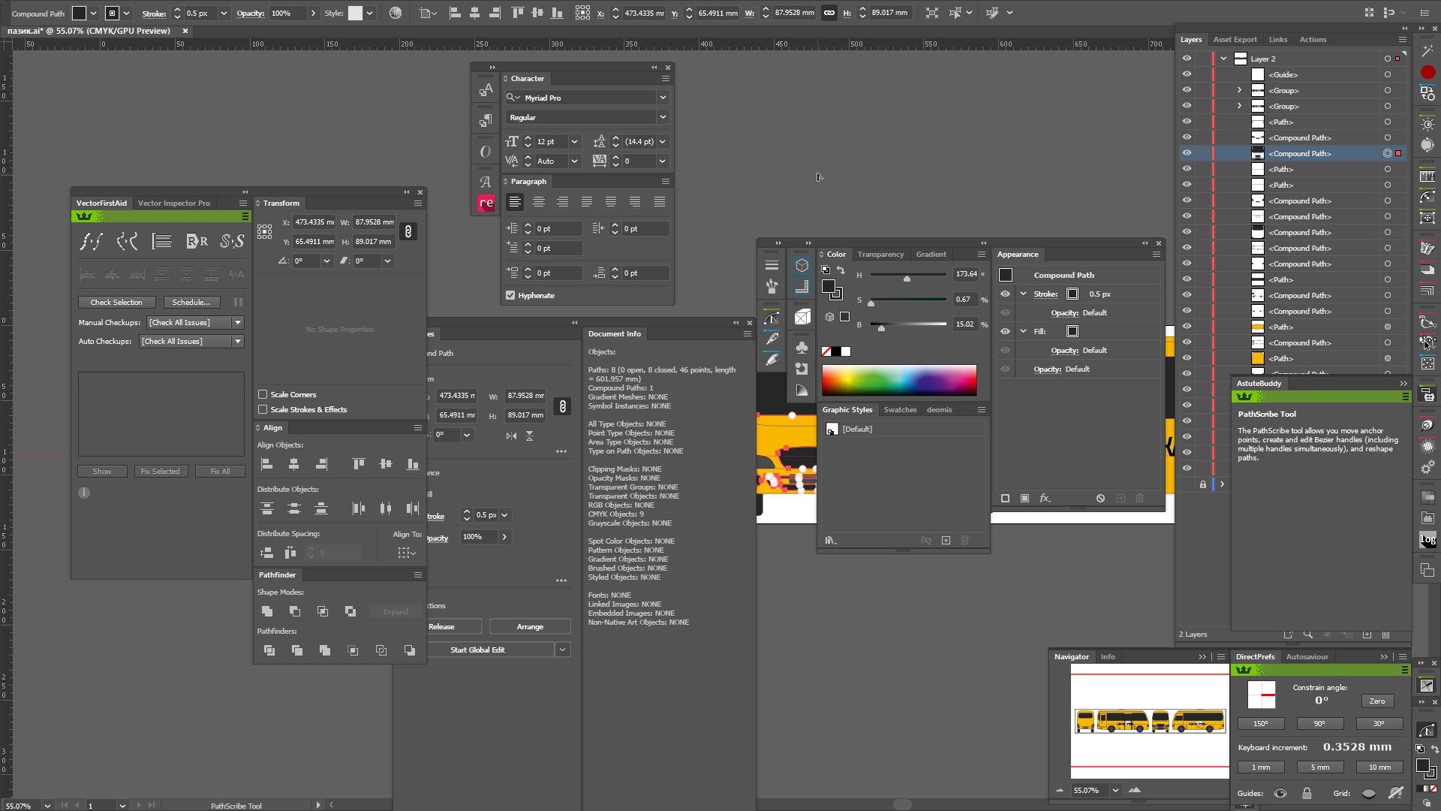Toggle Stroke visibility in Appearance panel

point(1005,294)
